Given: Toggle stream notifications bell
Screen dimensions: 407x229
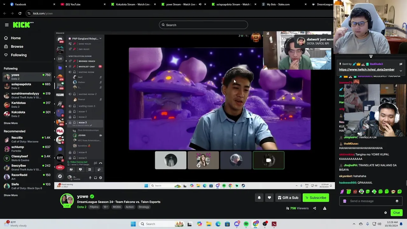Looking at the screenshot, I should pos(259,198).
